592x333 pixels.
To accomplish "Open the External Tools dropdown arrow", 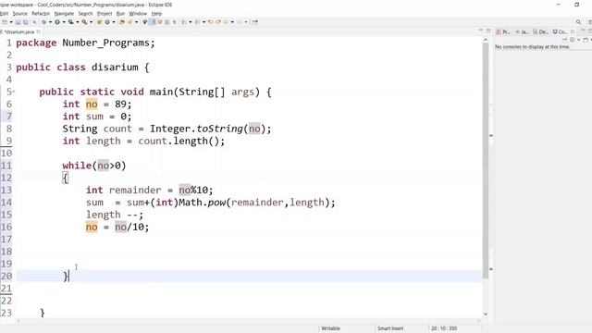I will point(91,22).
